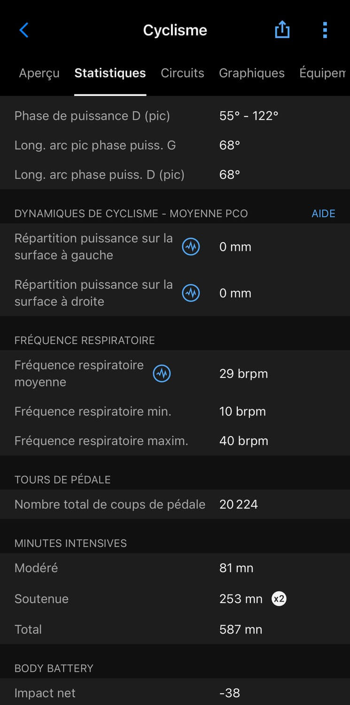This screenshot has width=350, height=705.
Task: Tap the back arrow icon
Action: 24,31
